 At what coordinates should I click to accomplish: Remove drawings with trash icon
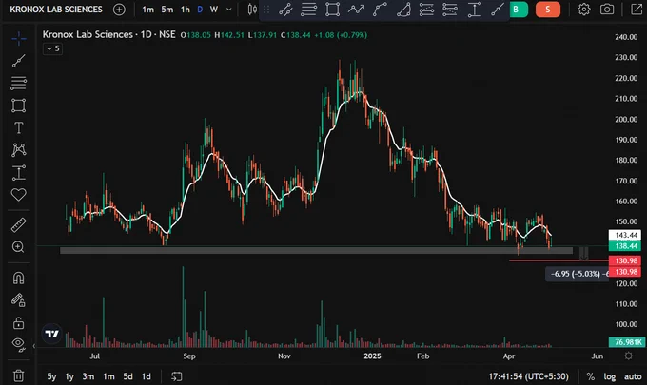tap(19, 375)
